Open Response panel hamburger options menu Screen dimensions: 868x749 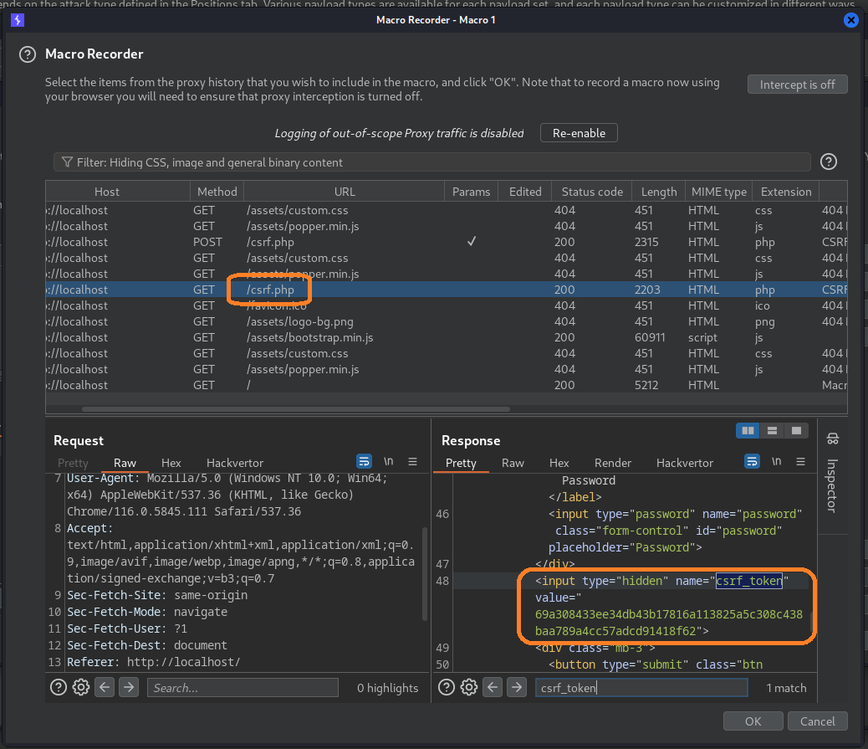[x=800, y=461]
